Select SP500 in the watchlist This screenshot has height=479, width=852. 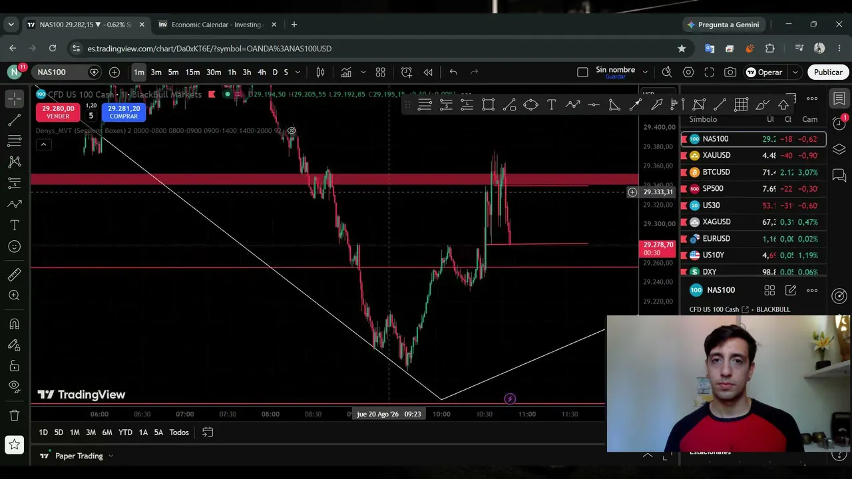(x=753, y=189)
